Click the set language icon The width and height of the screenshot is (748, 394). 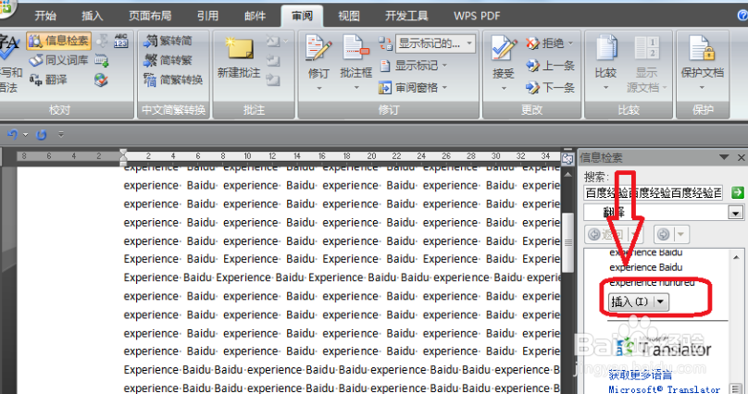click(101, 80)
